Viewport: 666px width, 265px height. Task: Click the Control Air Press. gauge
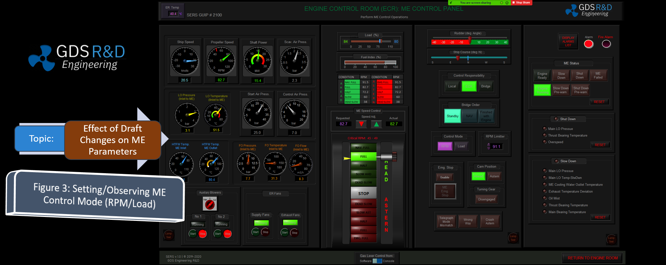pos(294,113)
